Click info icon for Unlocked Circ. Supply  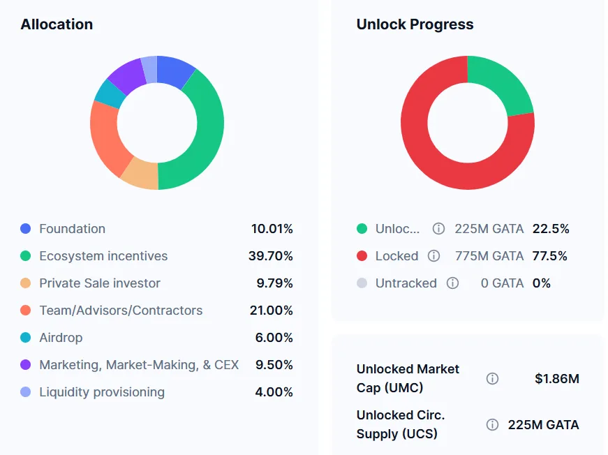(x=492, y=424)
